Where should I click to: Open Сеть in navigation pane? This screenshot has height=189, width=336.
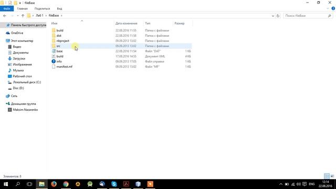[14, 96]
